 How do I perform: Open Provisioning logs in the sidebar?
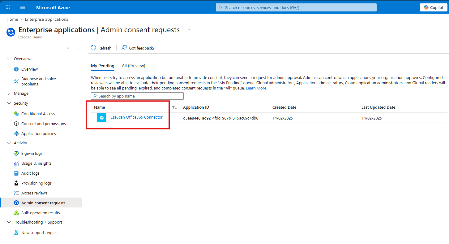click(36, 183)
